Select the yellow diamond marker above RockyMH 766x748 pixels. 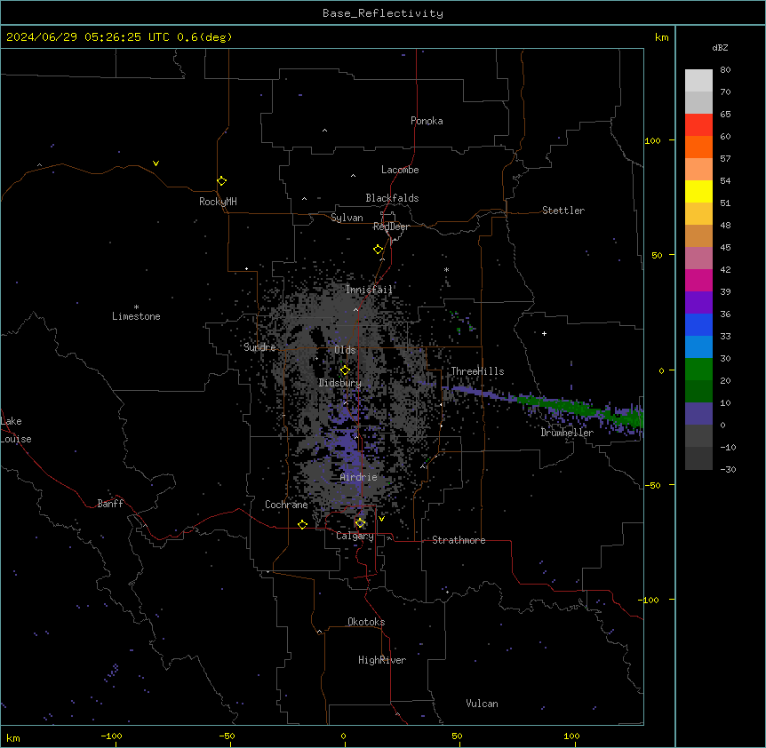click(221, 180)
